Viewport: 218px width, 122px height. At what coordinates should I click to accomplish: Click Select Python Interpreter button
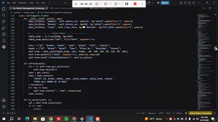200,113
